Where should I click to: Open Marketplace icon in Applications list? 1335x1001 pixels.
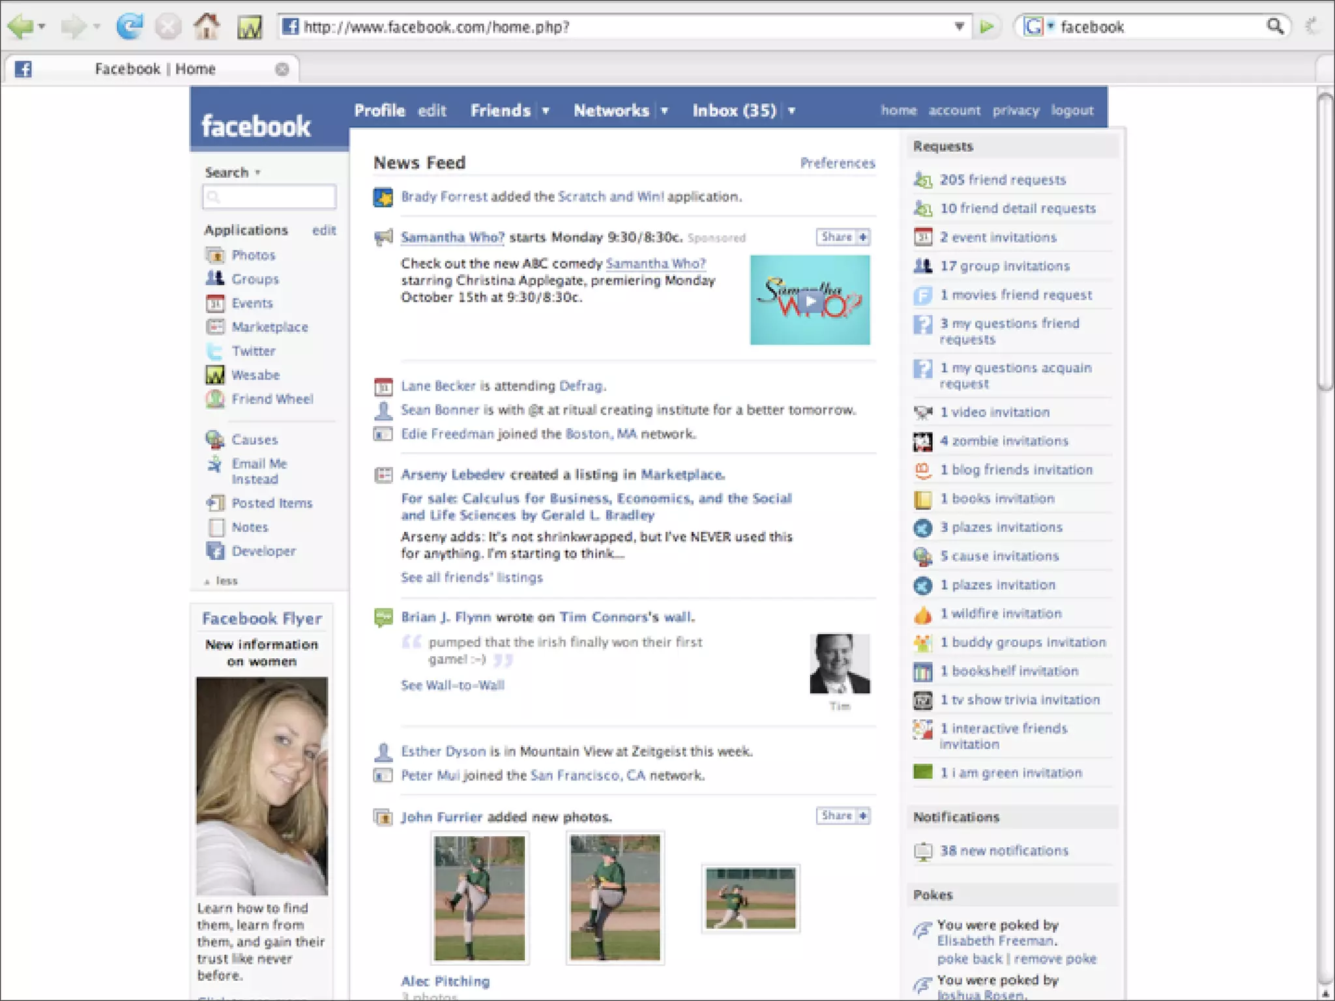click(215, 327)
